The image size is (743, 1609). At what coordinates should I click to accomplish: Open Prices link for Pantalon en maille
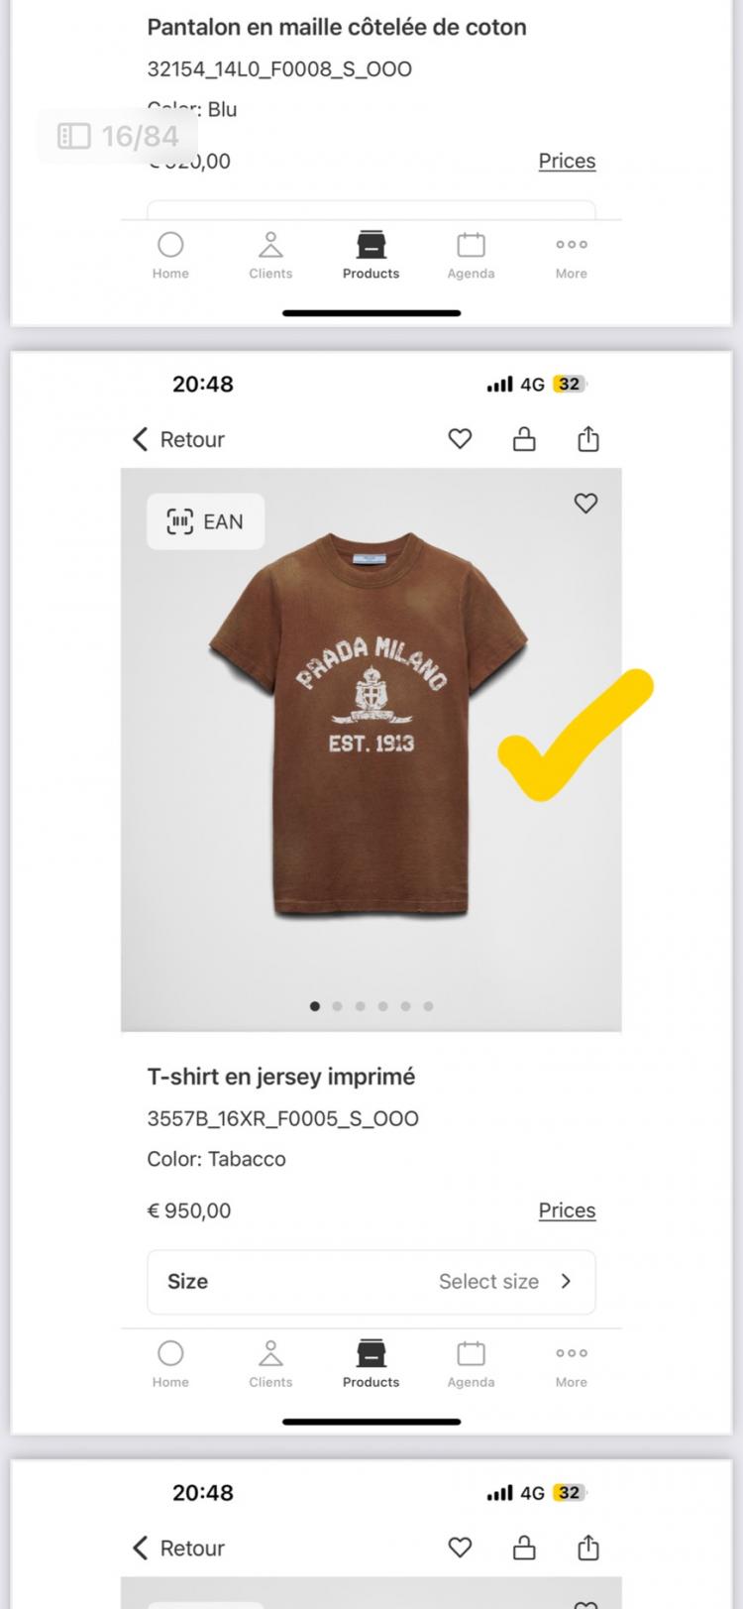pyautogui.click(x=567, y=161)
